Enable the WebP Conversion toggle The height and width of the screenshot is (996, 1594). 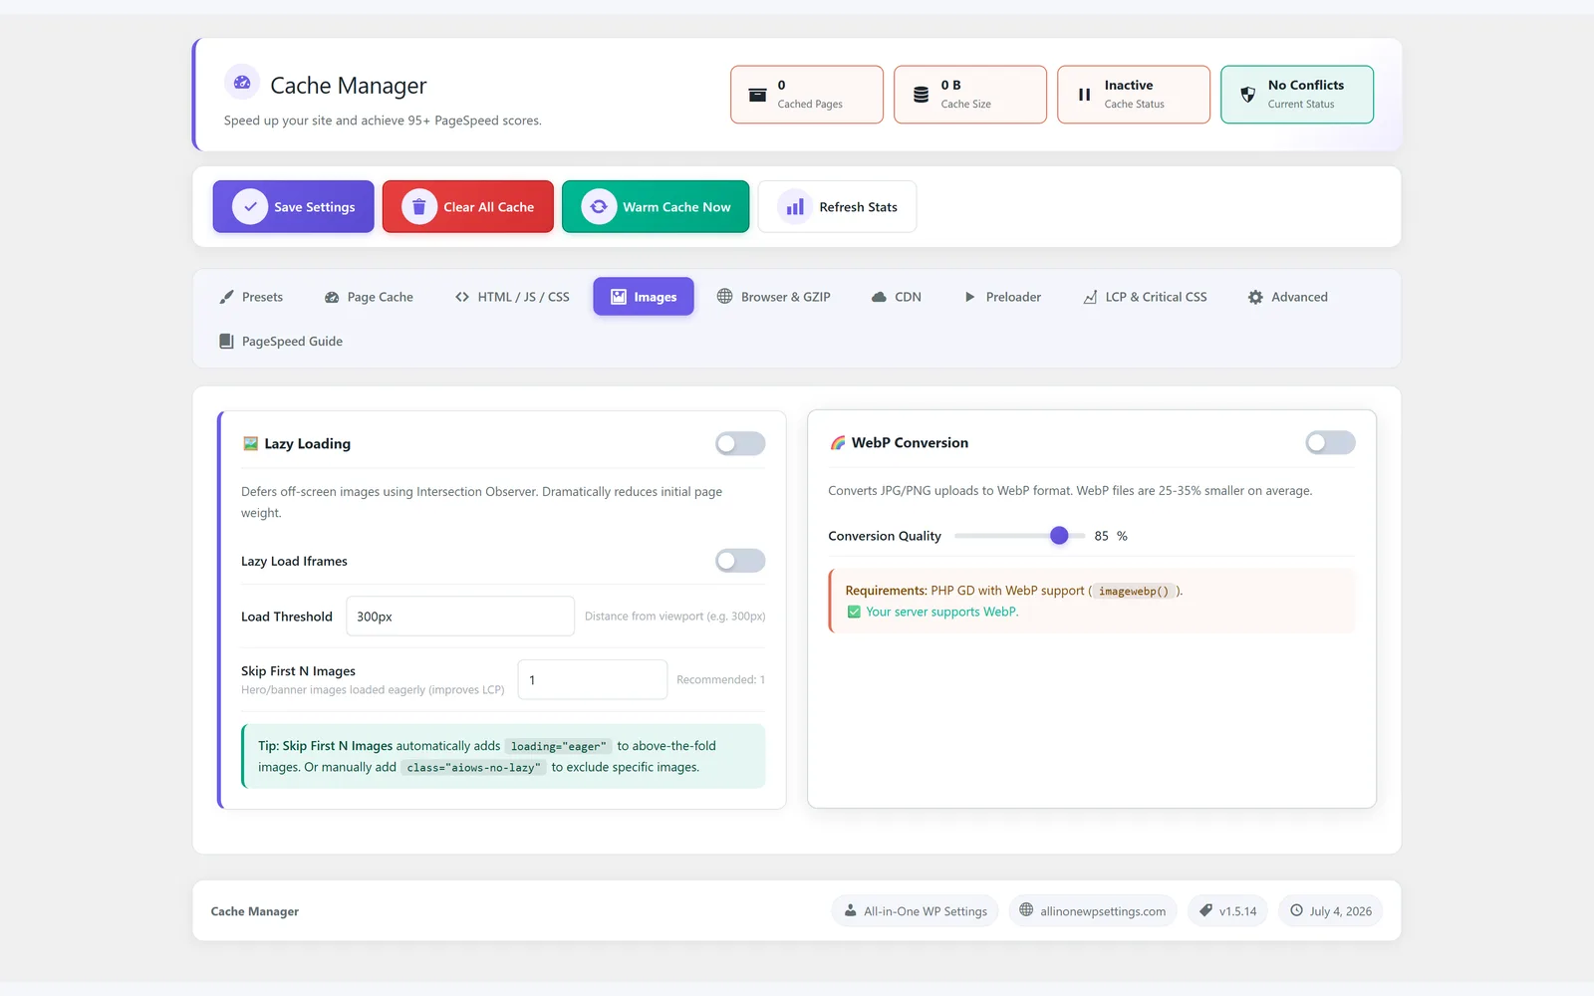pos(1330,442)
